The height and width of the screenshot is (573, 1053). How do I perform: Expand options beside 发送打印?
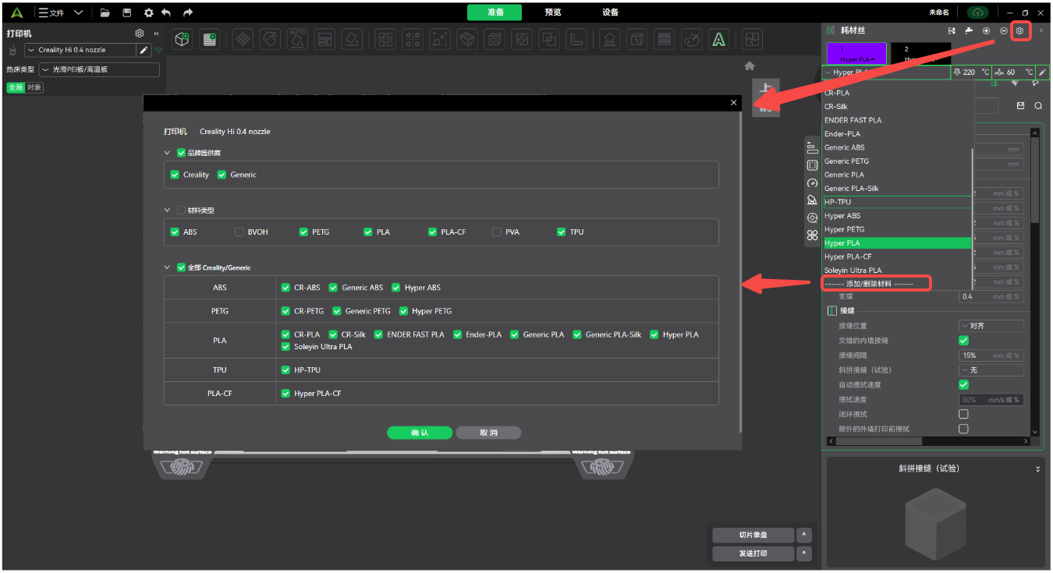click(803, 554)
